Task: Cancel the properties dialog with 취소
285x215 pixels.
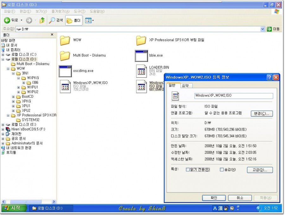Action: click(x=240, y=198)
